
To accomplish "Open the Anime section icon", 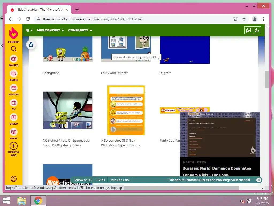I will 14,73.
